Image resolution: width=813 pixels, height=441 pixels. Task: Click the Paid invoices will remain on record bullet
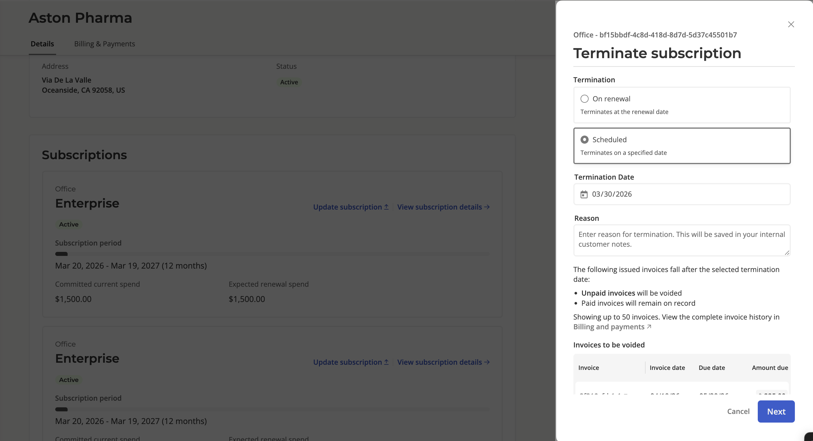coord(638,303)
